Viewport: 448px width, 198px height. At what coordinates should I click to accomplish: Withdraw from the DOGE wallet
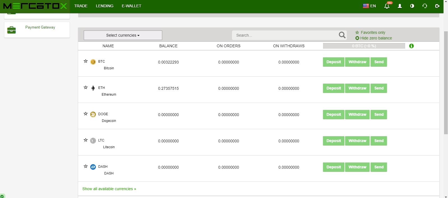(357, 114)
